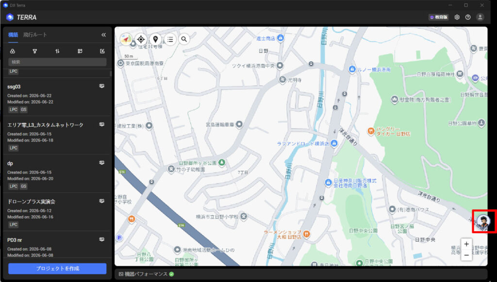Click "Created on: 2026-06-12" text
Viewport: 497px width, 282px height.
[x=30, y=210]
